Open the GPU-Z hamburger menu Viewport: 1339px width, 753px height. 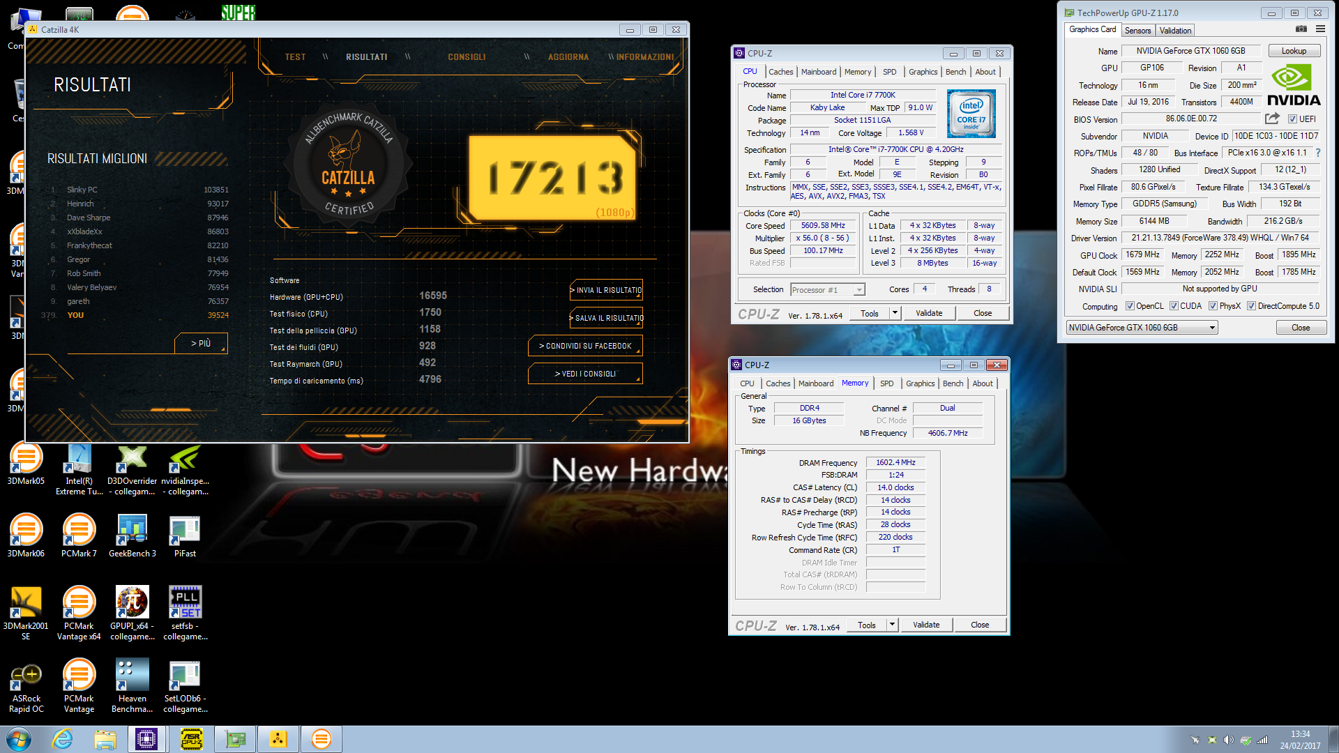point(1320,29)
